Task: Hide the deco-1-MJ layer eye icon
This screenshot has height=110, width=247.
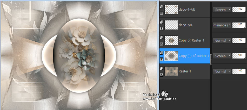Action: [162, 13]
